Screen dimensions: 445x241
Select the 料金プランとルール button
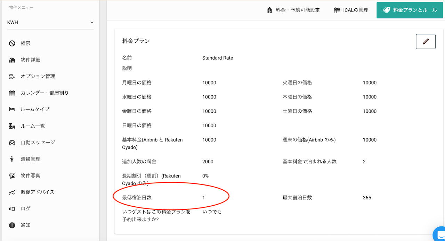(410, 10)
